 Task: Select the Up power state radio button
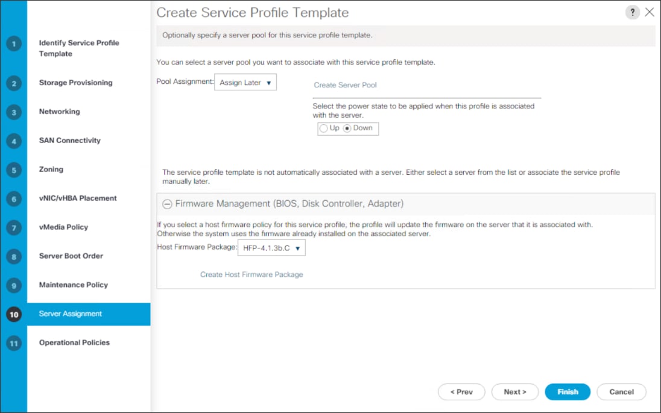tap(324, 128)
